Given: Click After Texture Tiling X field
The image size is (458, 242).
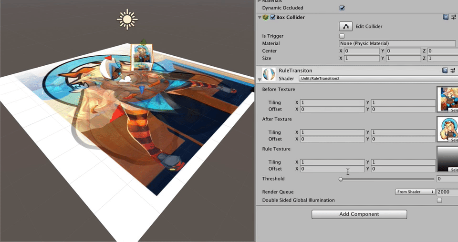Looking at the screenshot, I should 333,132.
